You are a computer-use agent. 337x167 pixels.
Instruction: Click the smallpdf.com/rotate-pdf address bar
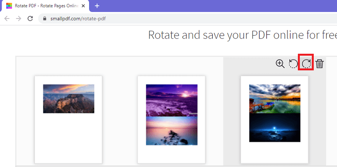[x=187, y=19]
